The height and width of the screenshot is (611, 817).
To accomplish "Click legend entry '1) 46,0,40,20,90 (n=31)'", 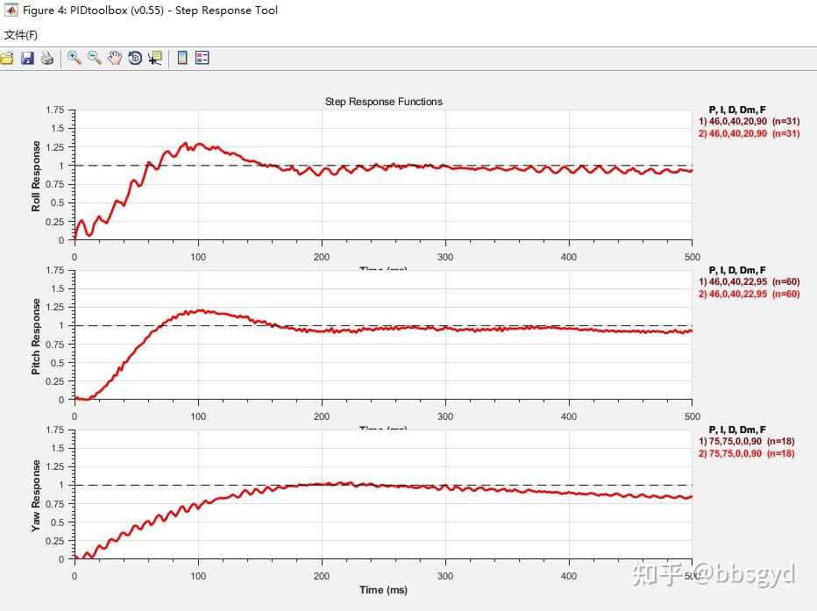I will coord(750,121).
